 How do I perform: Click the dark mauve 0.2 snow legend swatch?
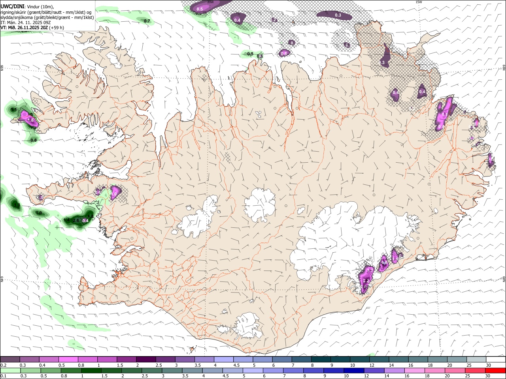pyautogui.click(x=10, y=359)
